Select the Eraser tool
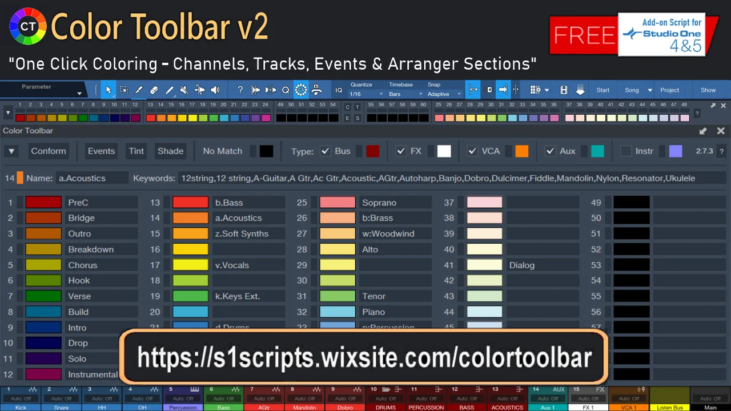 [x=154, y=90]
